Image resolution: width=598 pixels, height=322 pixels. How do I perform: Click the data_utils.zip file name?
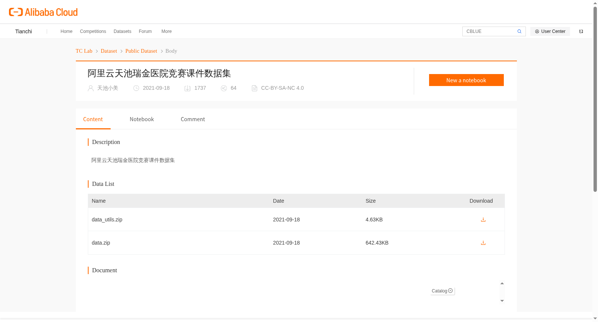tap(107, 220)
